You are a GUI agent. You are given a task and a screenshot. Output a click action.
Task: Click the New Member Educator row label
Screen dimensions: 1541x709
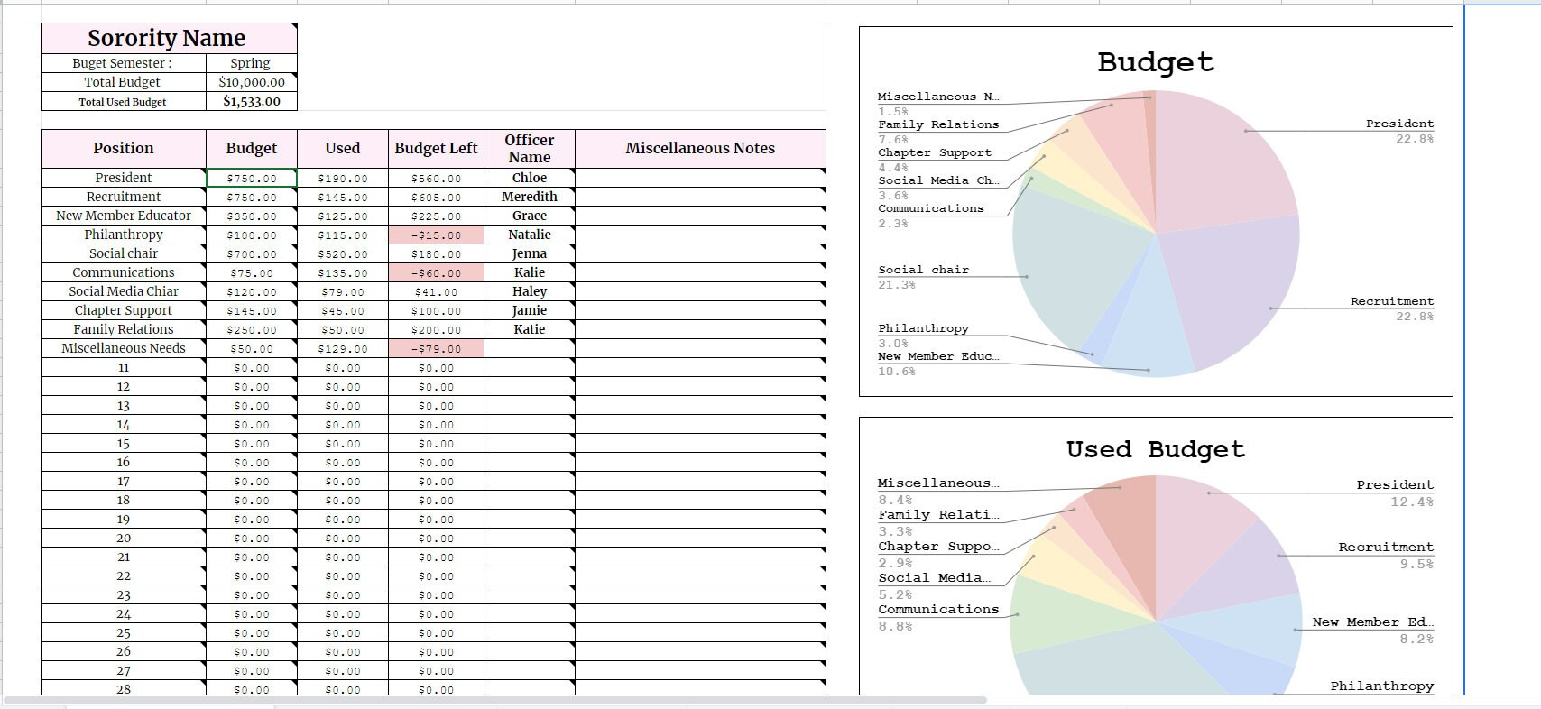124,216
